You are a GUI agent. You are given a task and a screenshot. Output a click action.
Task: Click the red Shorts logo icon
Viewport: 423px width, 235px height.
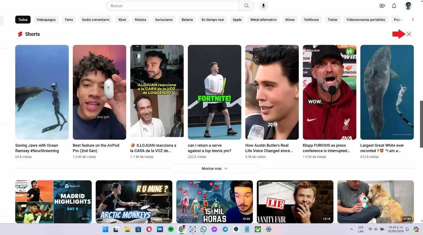tap(20, 34)
